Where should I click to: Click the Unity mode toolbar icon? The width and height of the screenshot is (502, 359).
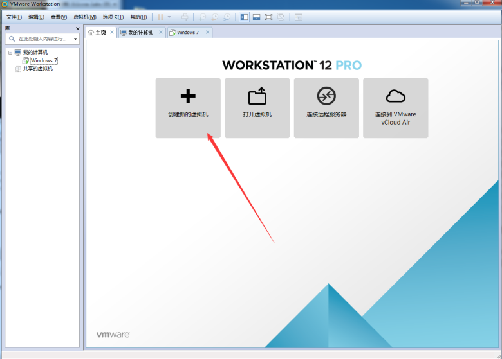281,17
